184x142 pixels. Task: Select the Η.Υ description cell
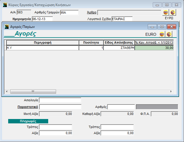pyautogui.click(x=43, y=48)
